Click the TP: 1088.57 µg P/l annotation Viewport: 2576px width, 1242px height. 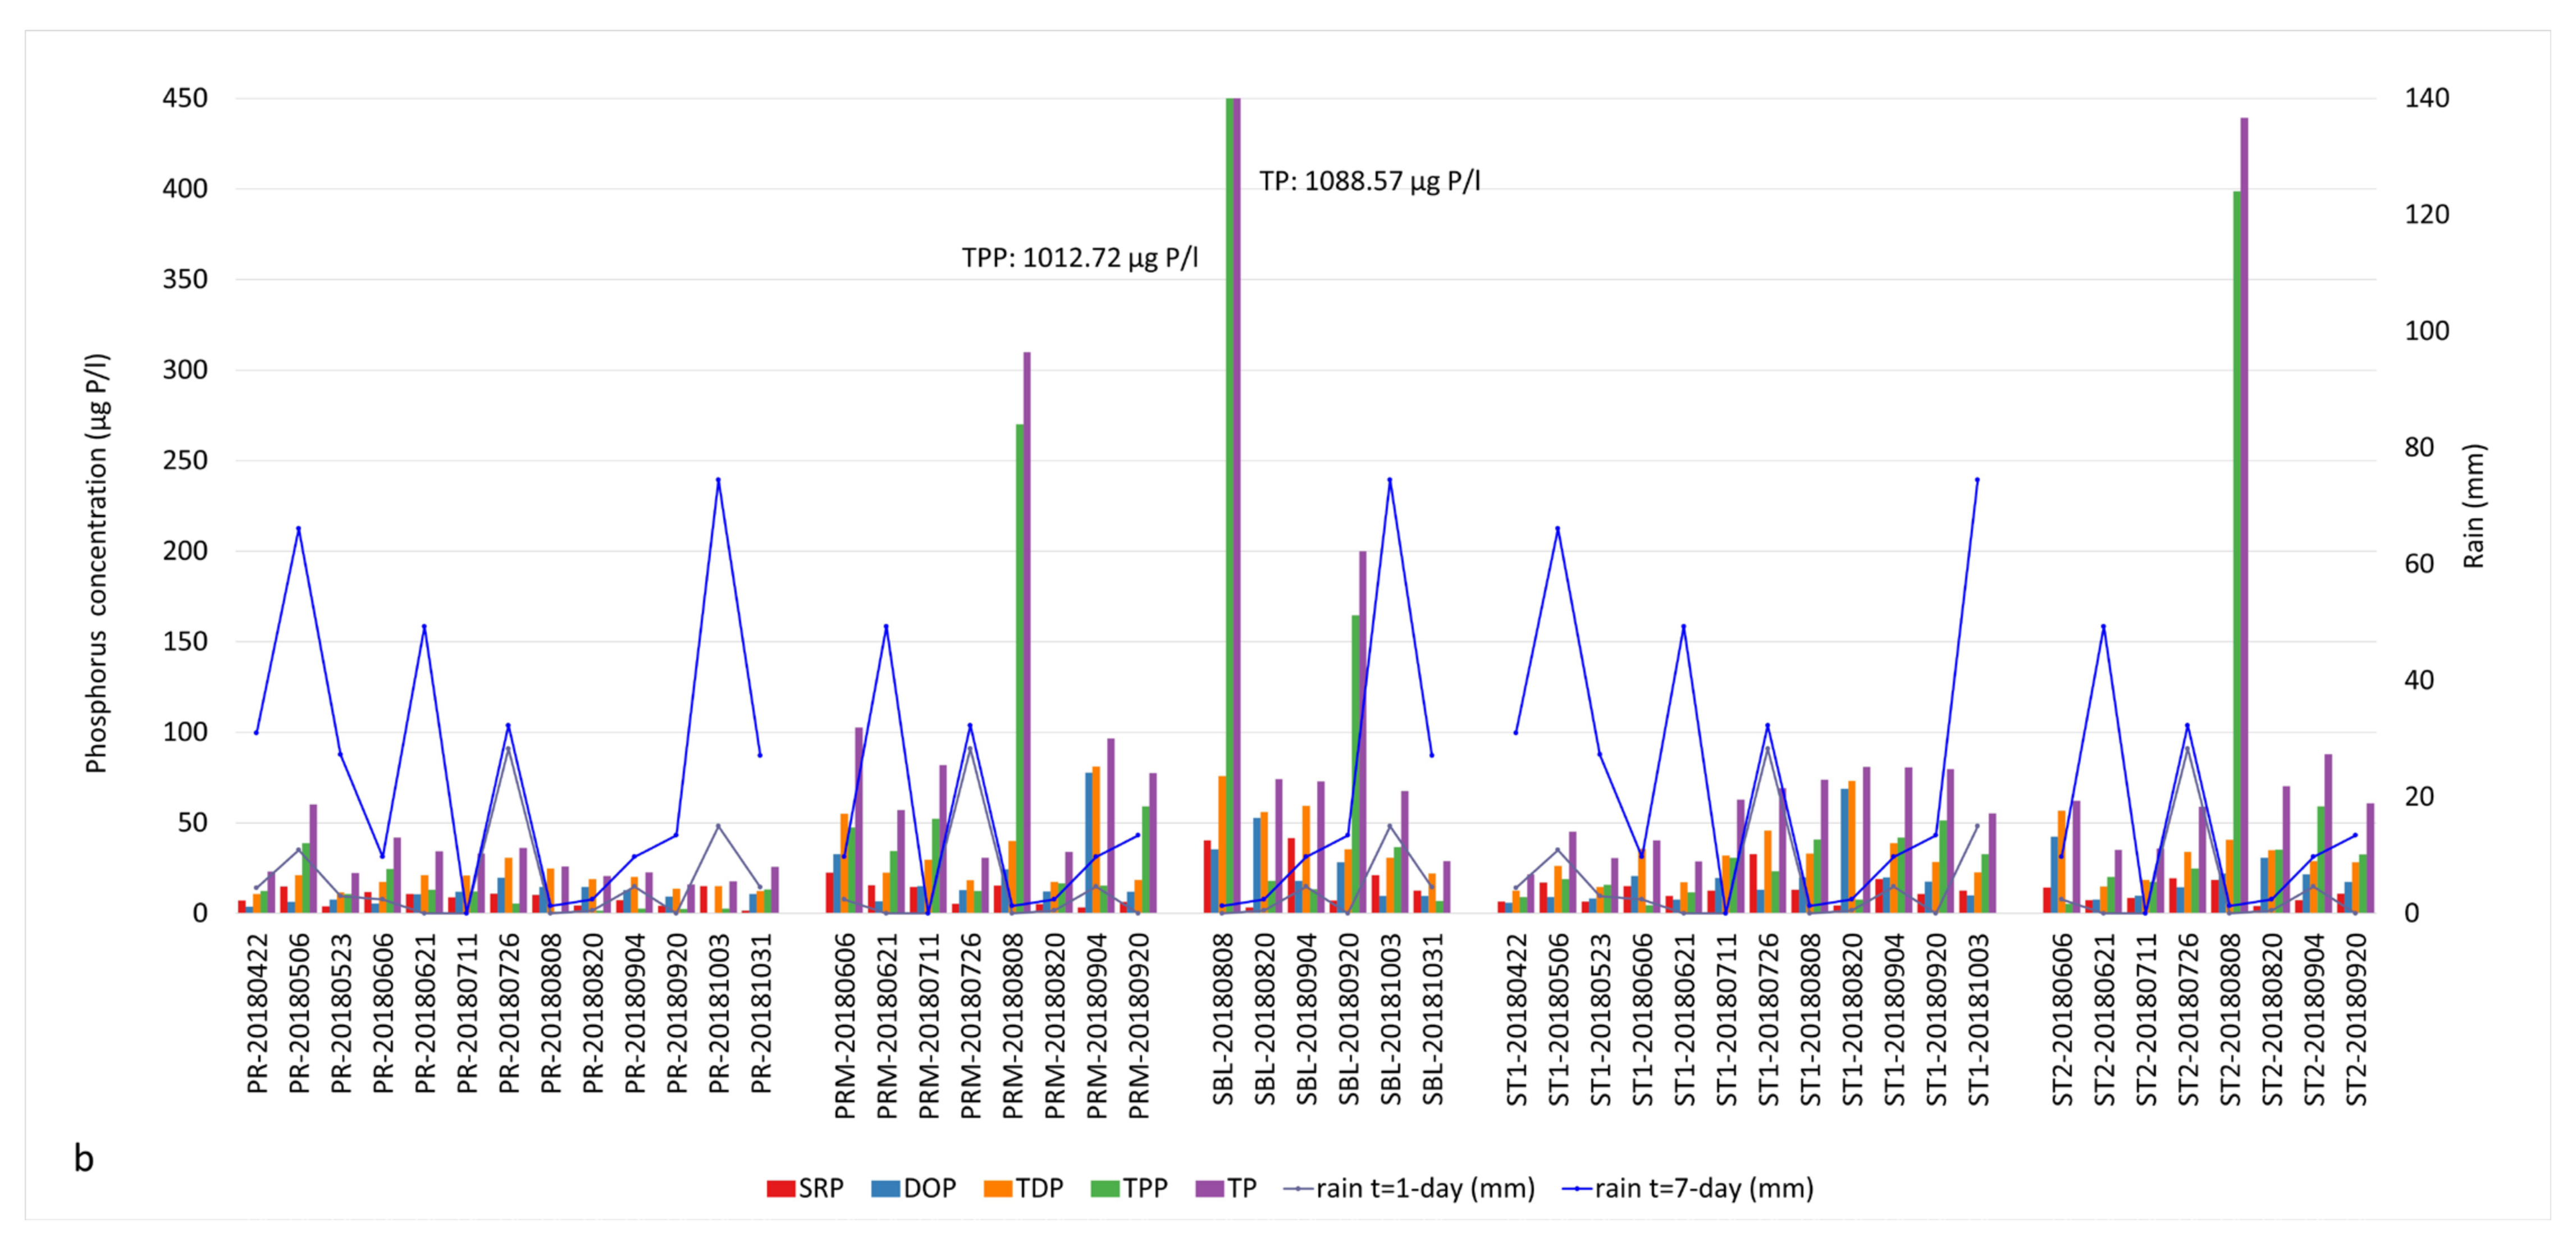tap(1369, 181)
